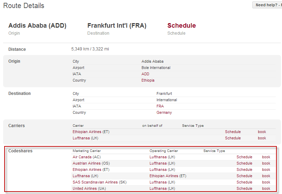Viewport: 282px width, 194px height.
Task: Open Austrian Airlines (OS) codeshare link
Action: point(91,163)
